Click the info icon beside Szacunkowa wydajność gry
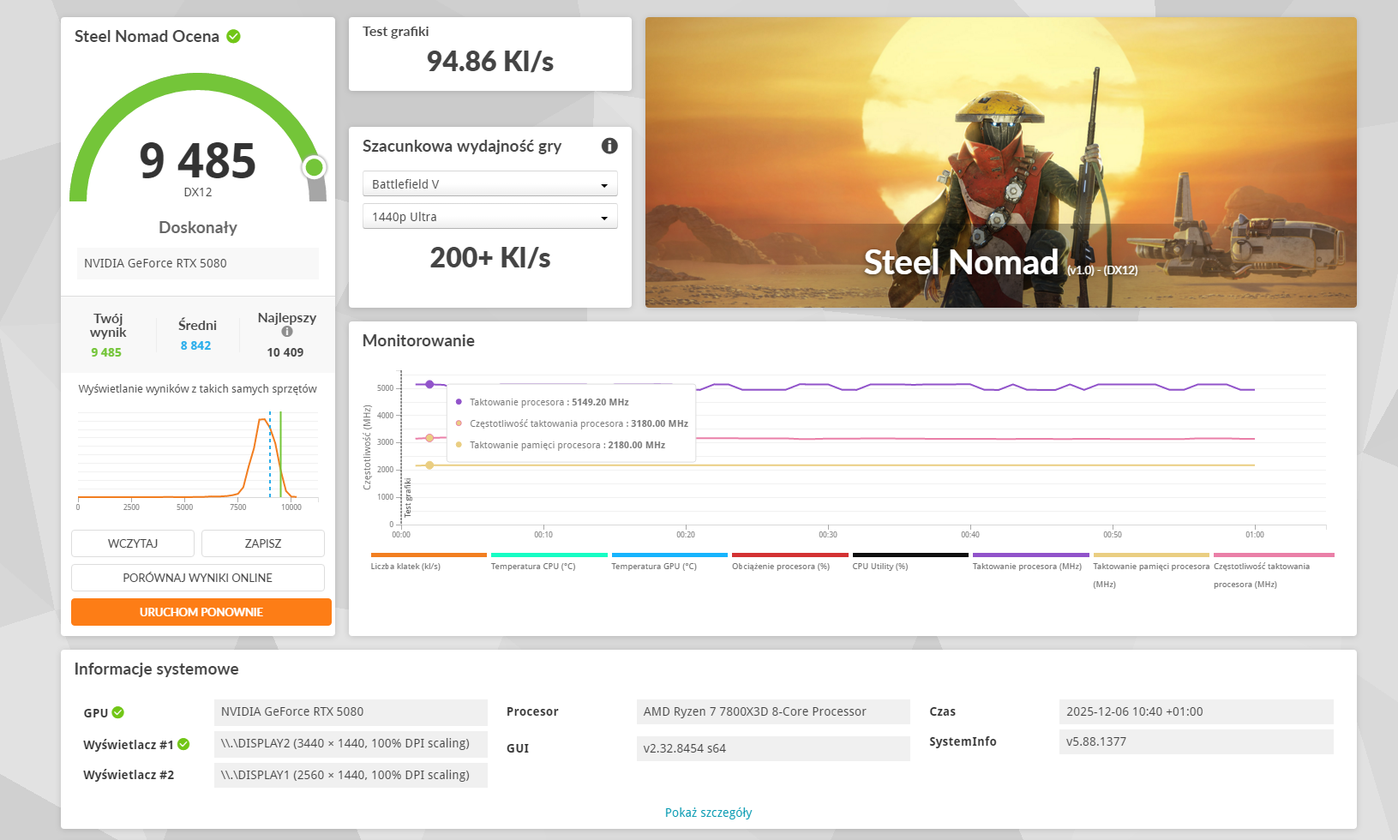1398x840 pixels. pos(609,146)
